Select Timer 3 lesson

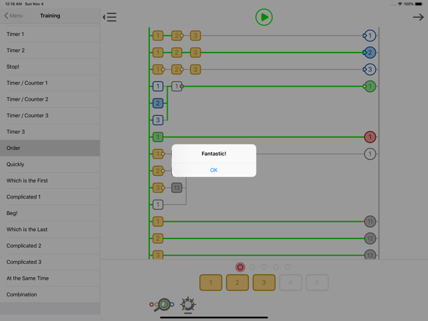click(x=50, y=132)
